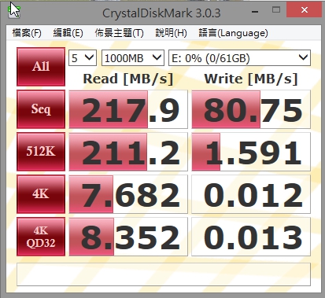Expand the drive dropdown showing E: 0% (0/61GB)
The width and height of the screenshot is (325, 298).
click(239, 57)
